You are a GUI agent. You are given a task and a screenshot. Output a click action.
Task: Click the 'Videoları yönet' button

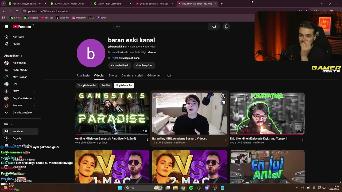(x=144, y=65)
